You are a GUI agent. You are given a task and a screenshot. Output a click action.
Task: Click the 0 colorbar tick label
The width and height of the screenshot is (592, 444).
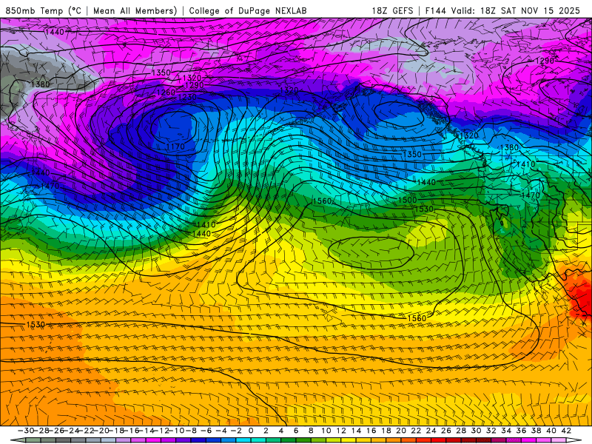coord(251,431)
